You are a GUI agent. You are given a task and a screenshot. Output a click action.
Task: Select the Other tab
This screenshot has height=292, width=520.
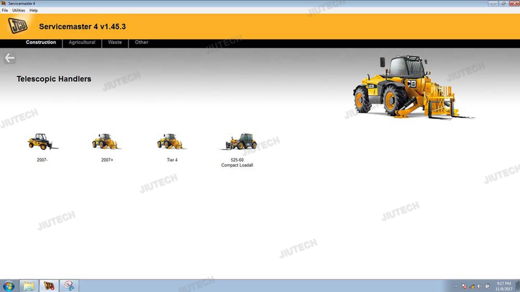pos(141,42)
